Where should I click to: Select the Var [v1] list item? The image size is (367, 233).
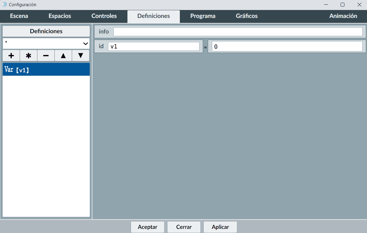46,70
